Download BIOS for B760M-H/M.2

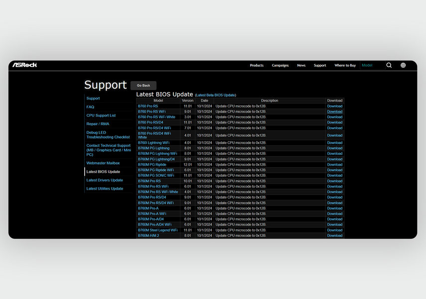pos(335,235)
